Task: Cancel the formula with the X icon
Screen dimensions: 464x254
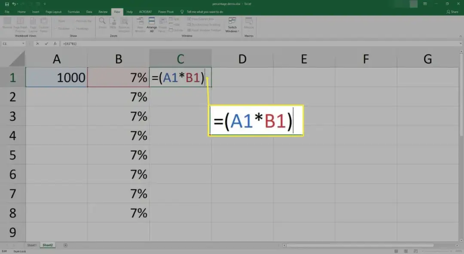Action: click(37, 43)
